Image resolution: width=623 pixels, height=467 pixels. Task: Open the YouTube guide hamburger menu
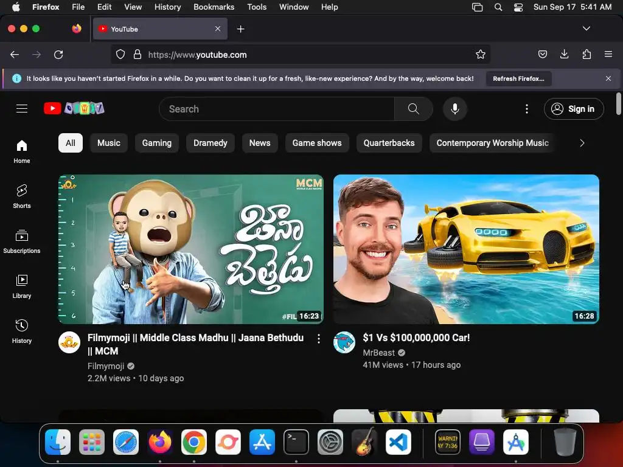pyautogui.click(x=22, y=108)
